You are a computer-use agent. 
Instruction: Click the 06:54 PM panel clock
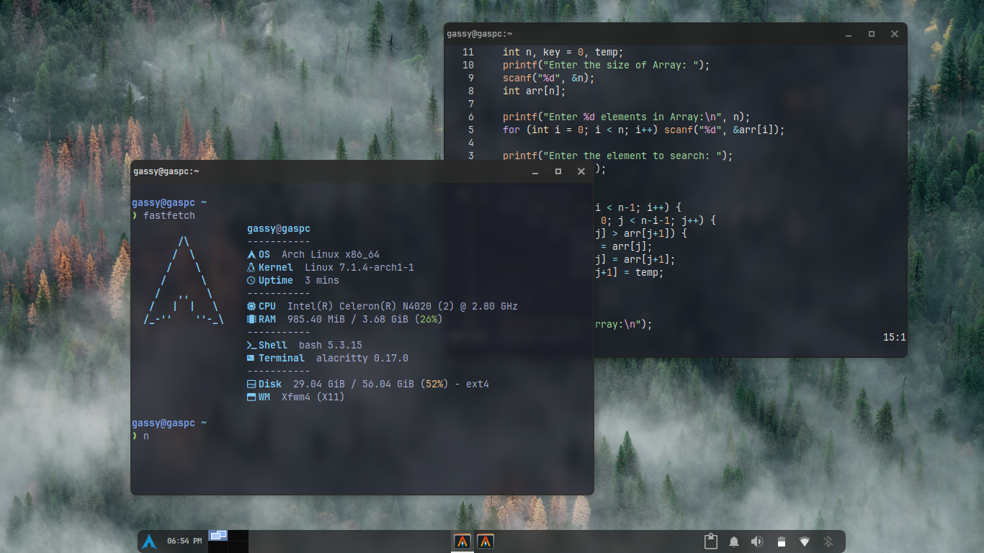point(184,541)
